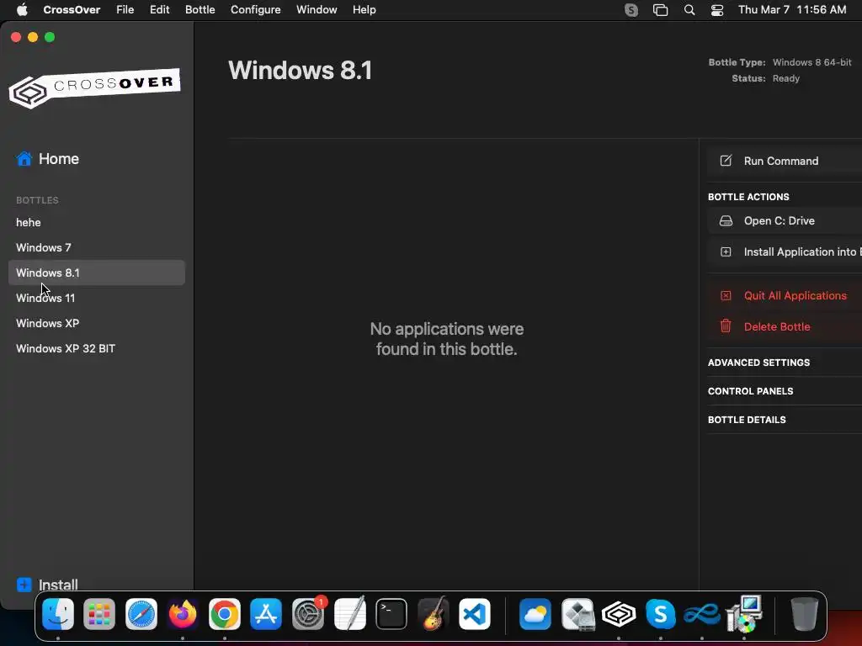
Task: Open Launchpad from the Dock
Action: pyautogui.click(x=99, y=614)
